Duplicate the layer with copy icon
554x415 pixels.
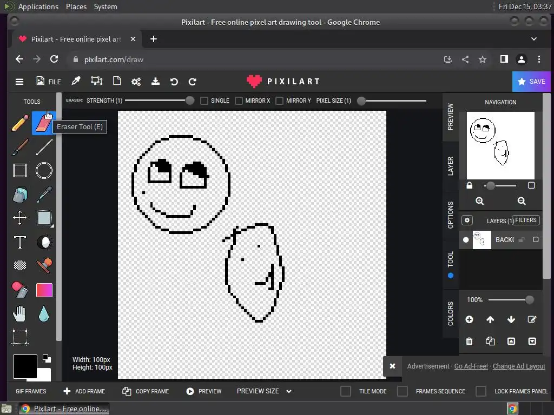click(490, 341)
